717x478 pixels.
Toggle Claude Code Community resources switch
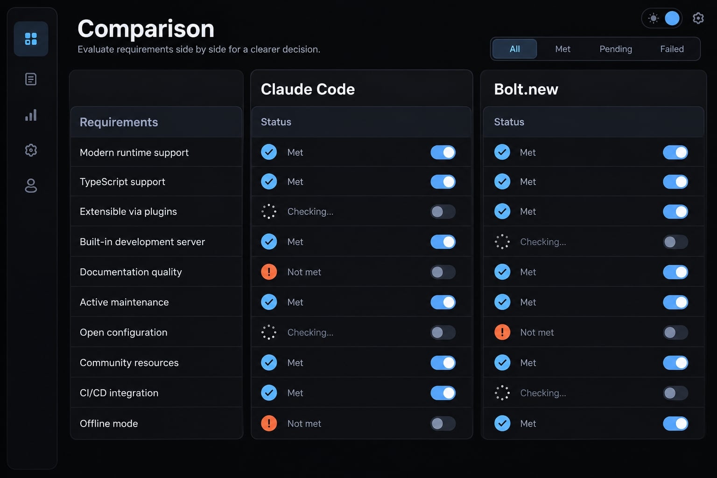coord(443,363)
